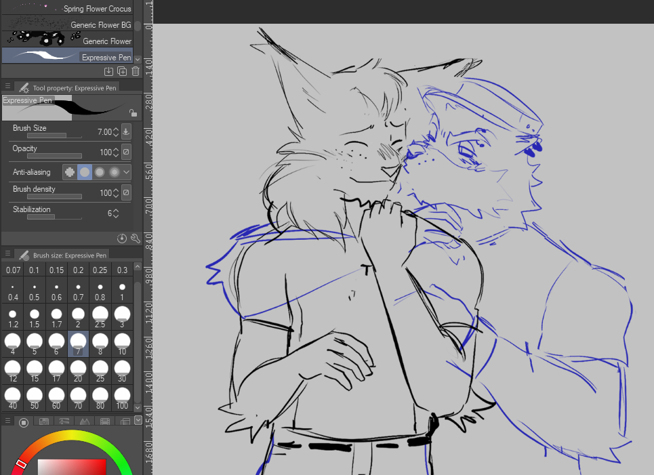Screen dimensions: 654x475
Task: Expand the Anti-aliasing dropdown arrow
Action: (x=127, y=172)
